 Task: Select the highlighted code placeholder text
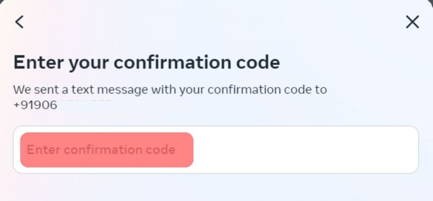101,150
